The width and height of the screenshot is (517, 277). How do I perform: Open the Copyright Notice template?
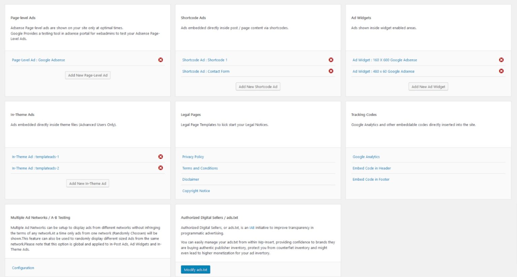[x=196, y=191]
